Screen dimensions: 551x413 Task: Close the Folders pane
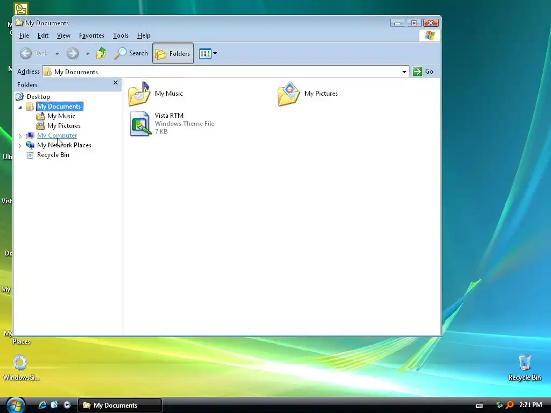pyautogui.click(x=116, y=82)
